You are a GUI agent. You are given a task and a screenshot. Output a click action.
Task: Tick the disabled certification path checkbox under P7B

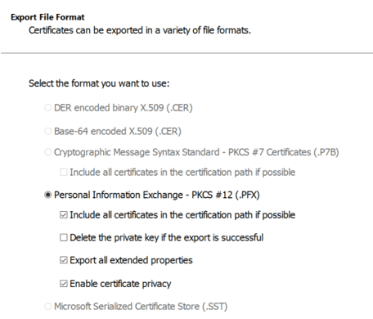[64, 172]
